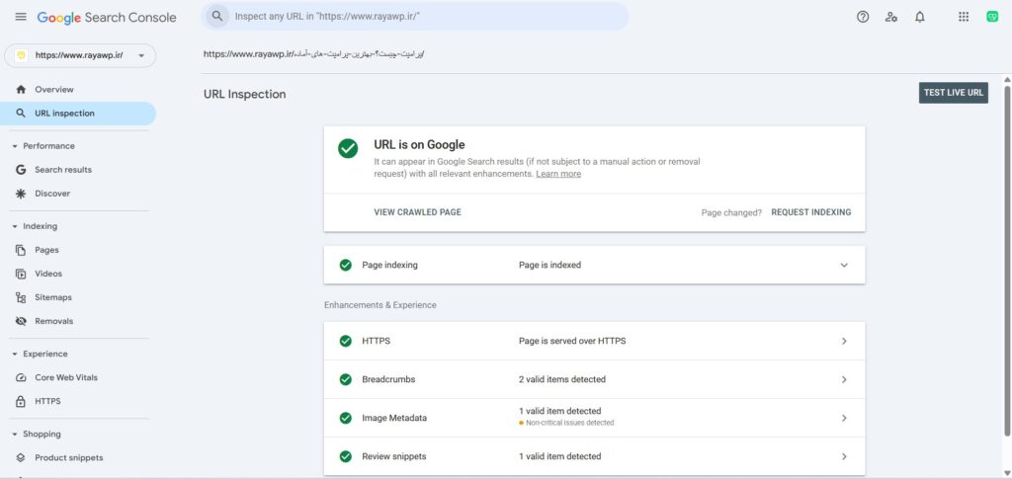This screenshot has width=1012, height=479.
Task: Collapse the Indexing sidebar section
Action: point(15,226)
